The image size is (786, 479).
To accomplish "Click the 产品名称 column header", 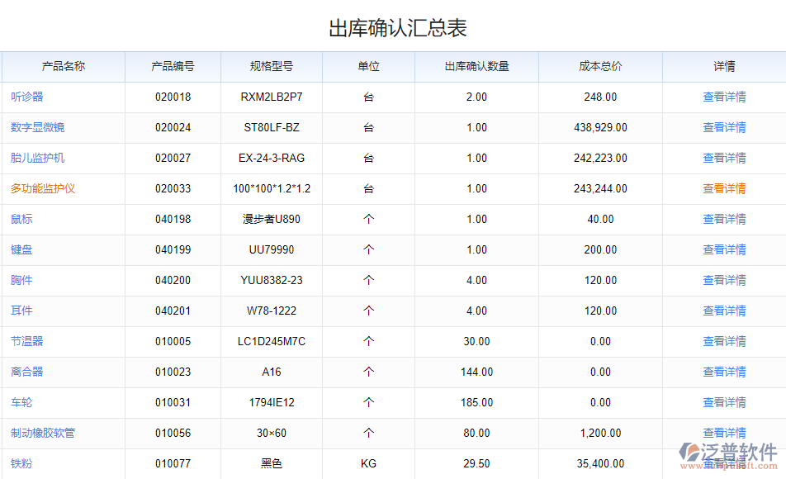I will [63, 67].
